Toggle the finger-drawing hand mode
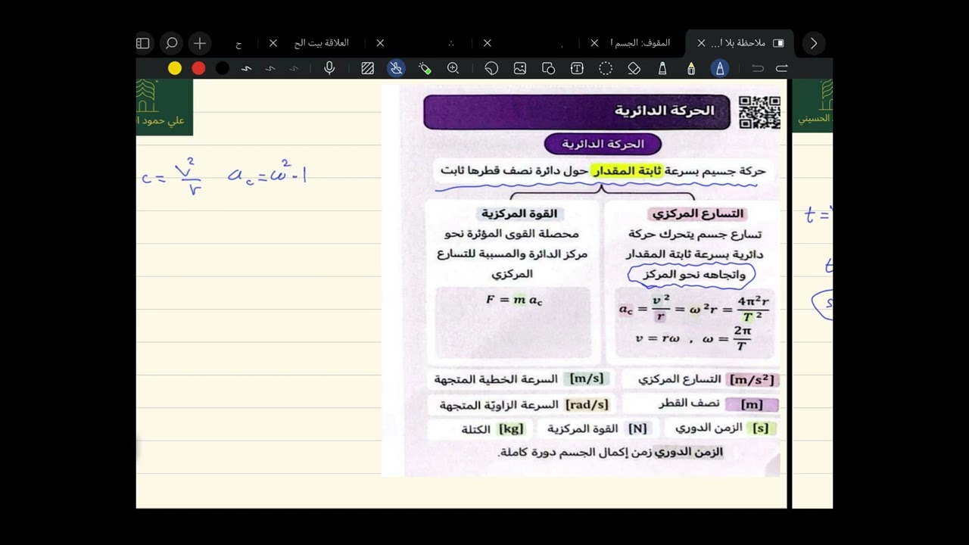 (396, 68)
